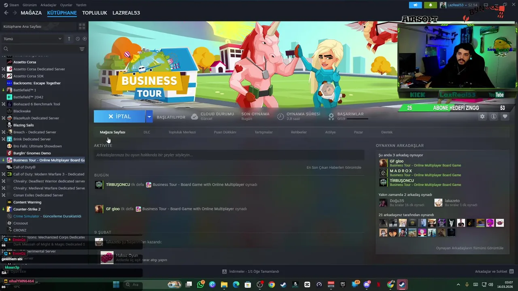This screenshot has width=518, height=291.
Task: Open Discord in the taskbar
Action: click(x=367, y=285)
